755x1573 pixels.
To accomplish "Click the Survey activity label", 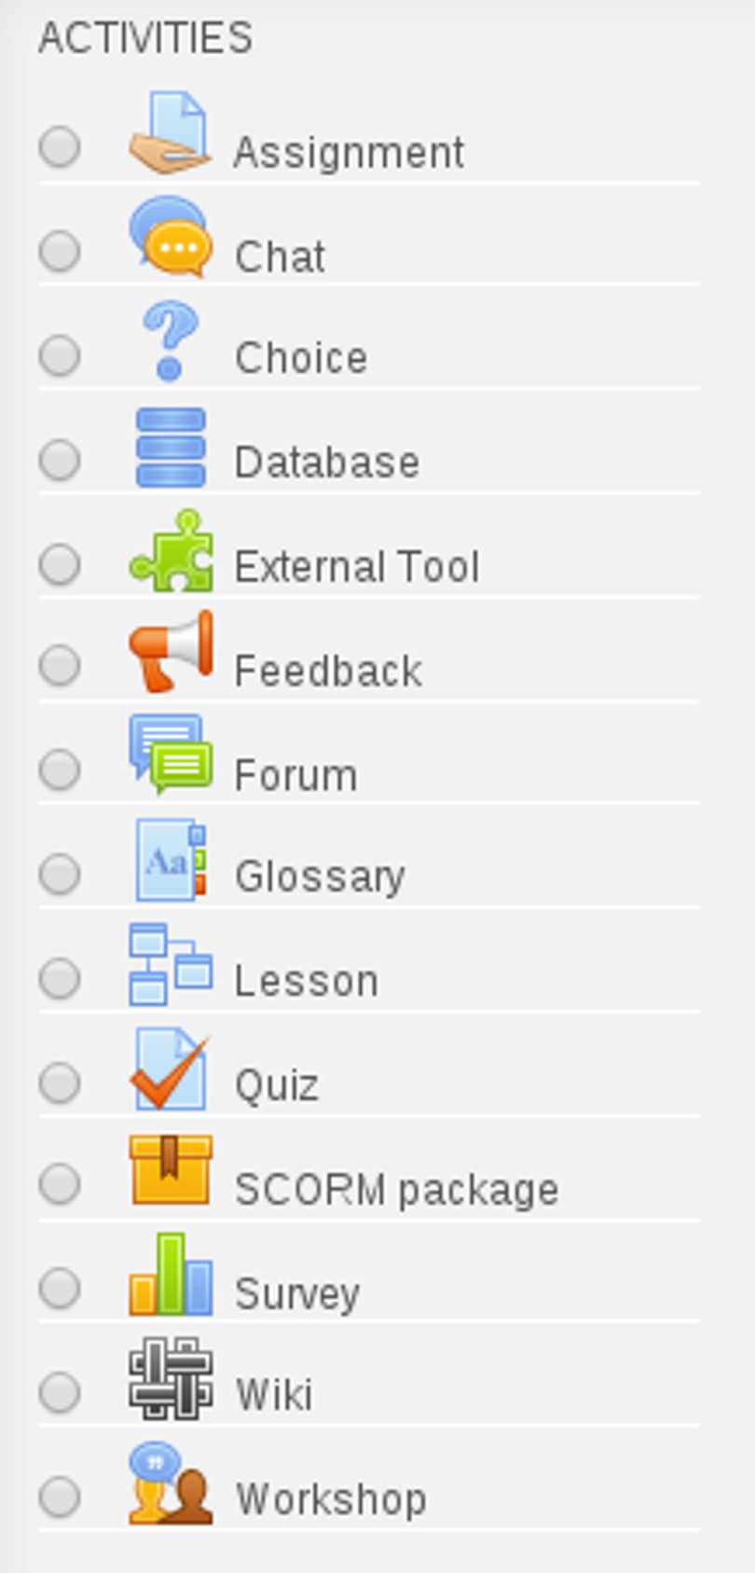I will (298, 1291).
